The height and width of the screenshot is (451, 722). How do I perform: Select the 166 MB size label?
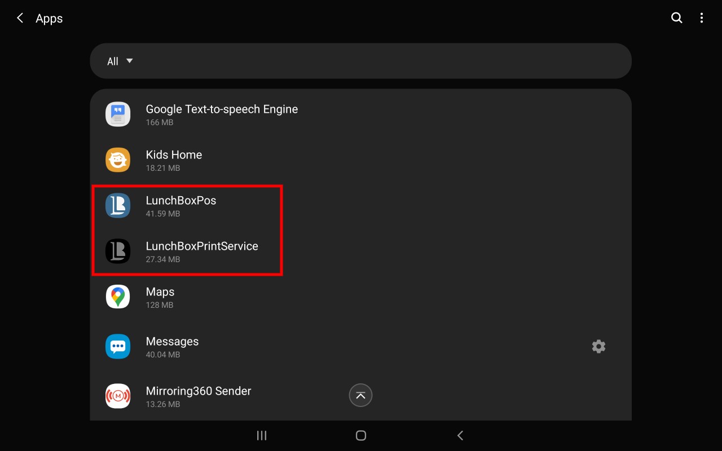pos(160,122)
